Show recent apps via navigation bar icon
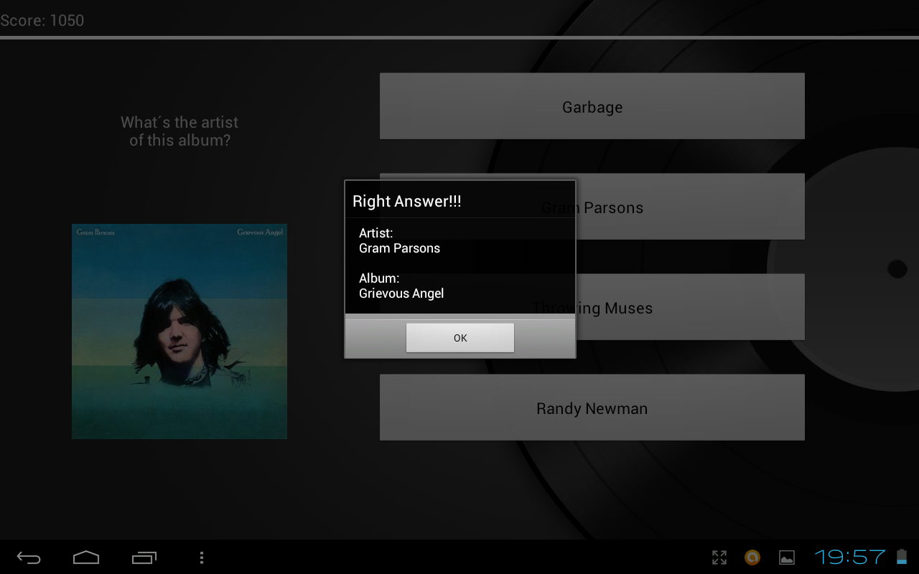919x574 pixels. (144, 557)
